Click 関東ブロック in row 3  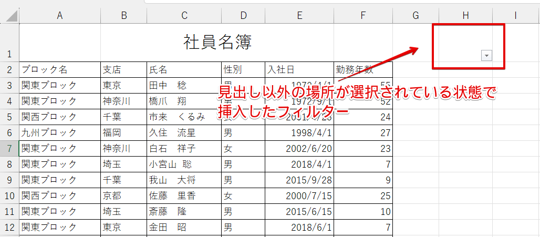60,85
